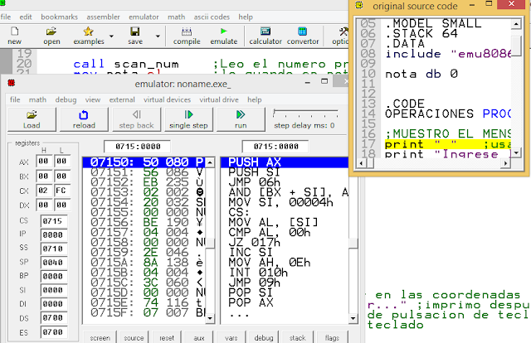The width and height of the screenshot is (531, 343).
Task: Open the assembler menu
Action: 103,17
